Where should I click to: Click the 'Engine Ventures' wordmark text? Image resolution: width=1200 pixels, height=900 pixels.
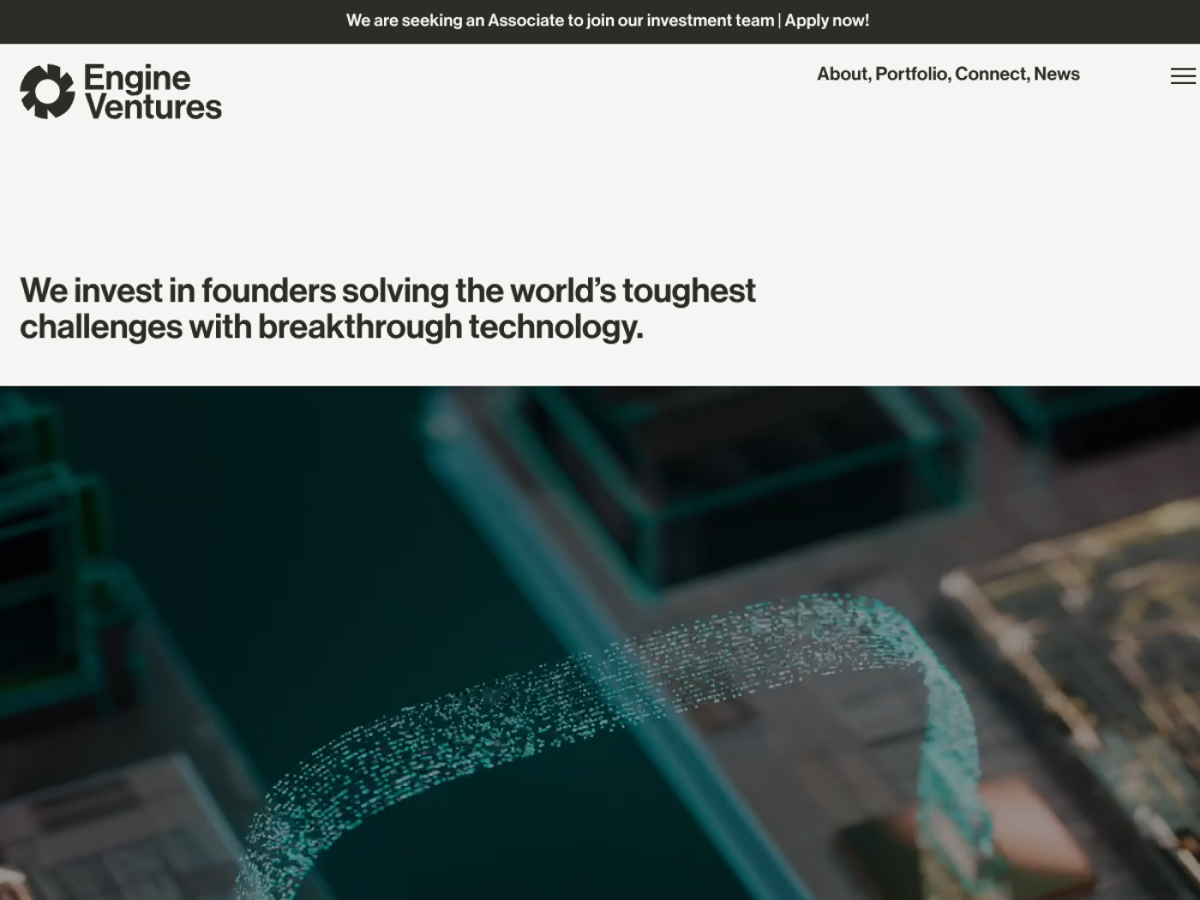[153, 92]
